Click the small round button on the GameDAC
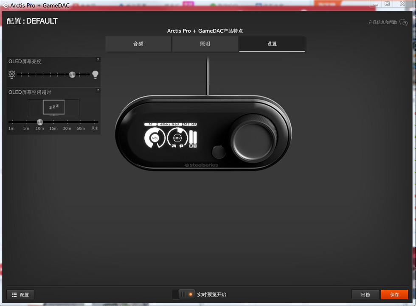 click(x=219, y=152)
